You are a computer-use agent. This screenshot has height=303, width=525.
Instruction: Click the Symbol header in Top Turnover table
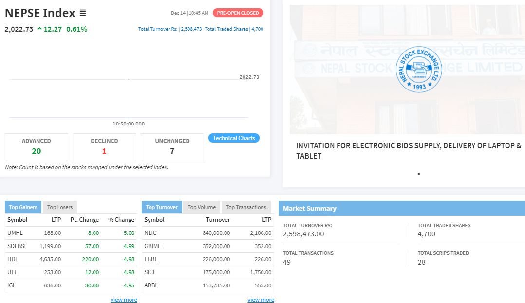click(x=154, y=220)
